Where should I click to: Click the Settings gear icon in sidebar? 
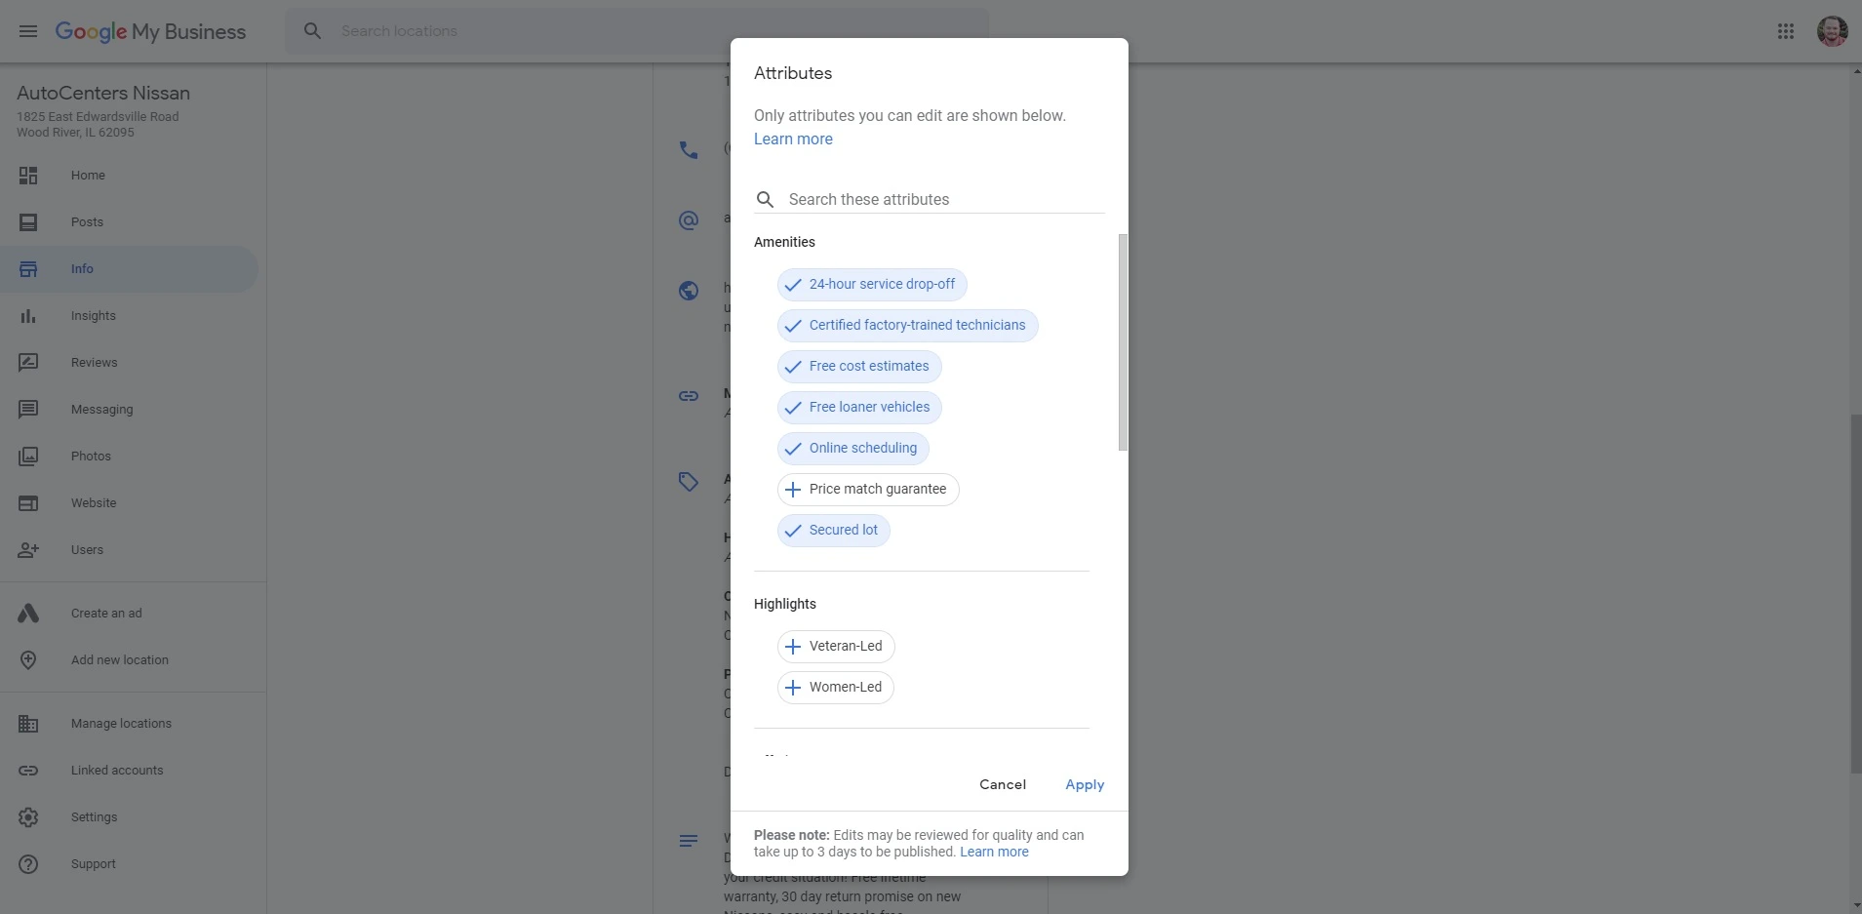click(28, 817)
